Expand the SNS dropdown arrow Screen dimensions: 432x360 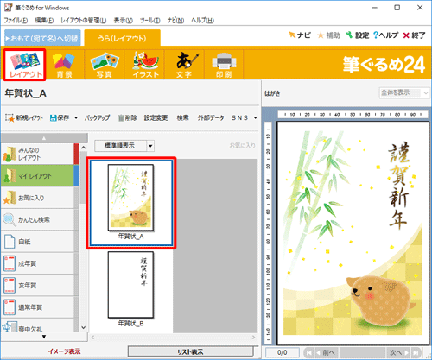(x=255, y=117)
